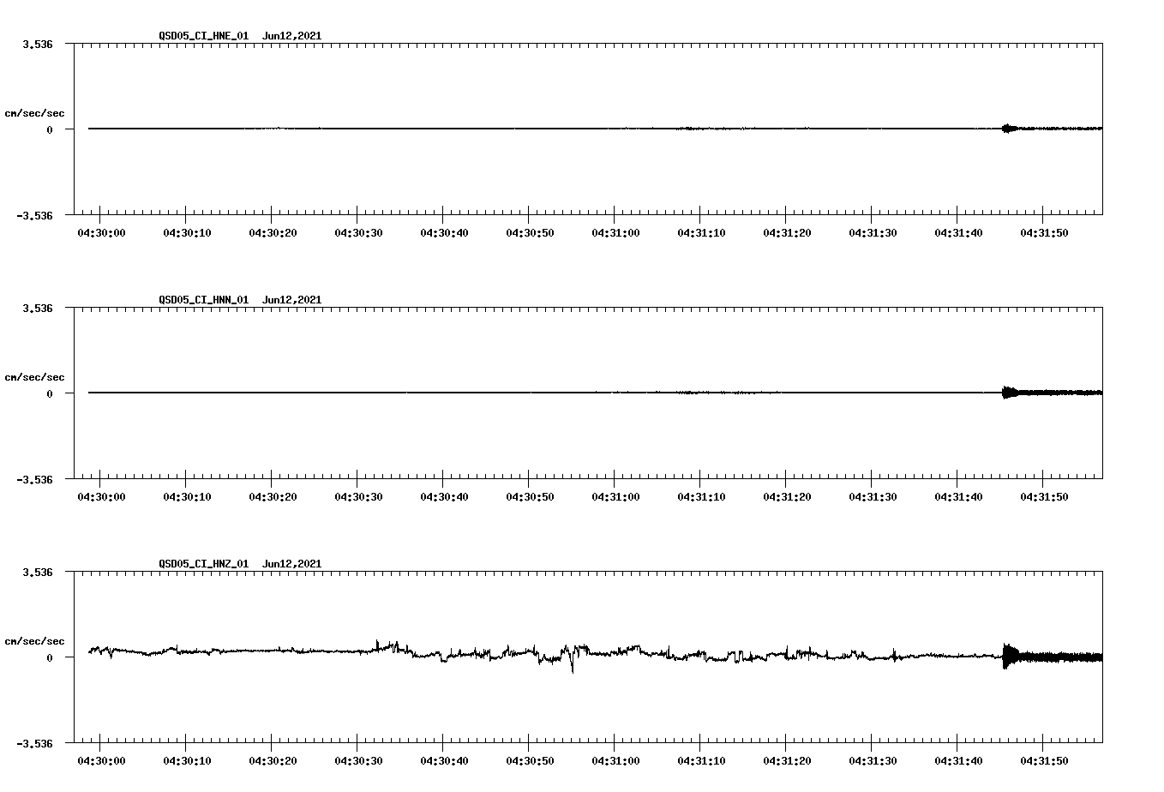The width and height of the screenshot is (1164, 792).
Task: Click the 04:30:10 time label under HNN plot
Action: (187, 497)
